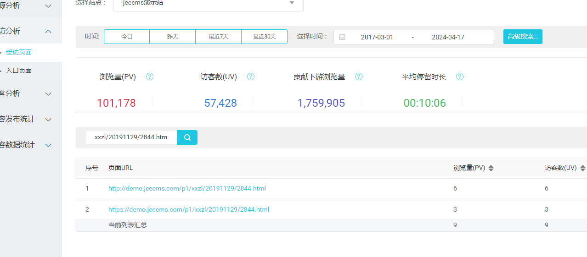Click the magnifier search button
This screenshot has width=587, height=257.
click(187, 137)
